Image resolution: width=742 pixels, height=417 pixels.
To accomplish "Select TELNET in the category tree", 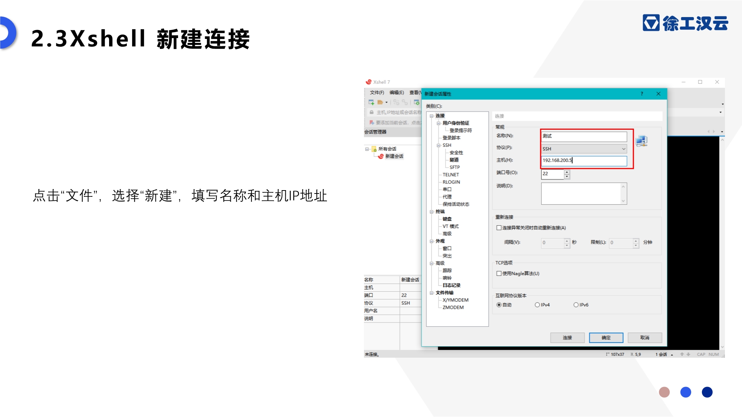I will pos(451,175).
